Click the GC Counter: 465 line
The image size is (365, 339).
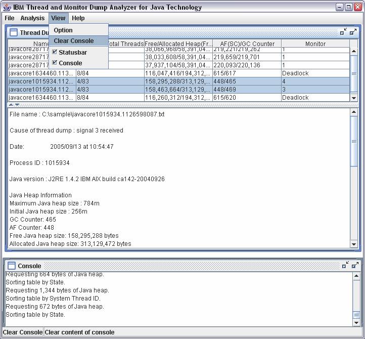33,220
